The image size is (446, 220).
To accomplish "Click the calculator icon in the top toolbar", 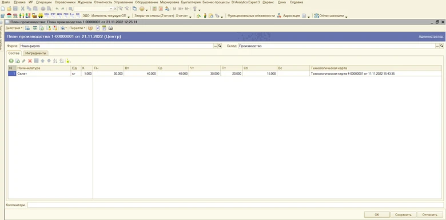I will pyautogui.click(x=154, y=9).
